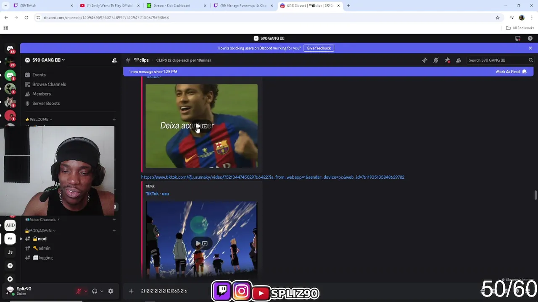The width and height of the screenshot is (538, 302).
Task: Open Chrome media control icon
Action: coord(512,18)
